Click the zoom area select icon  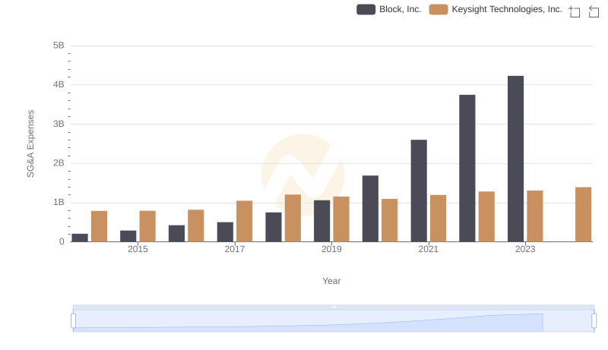point(575,11)
